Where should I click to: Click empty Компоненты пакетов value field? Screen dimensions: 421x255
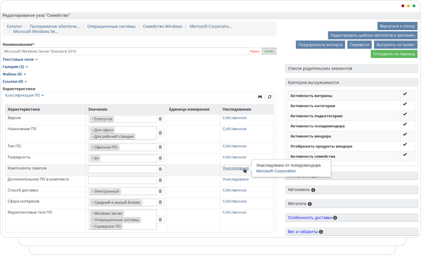(122, 169)
